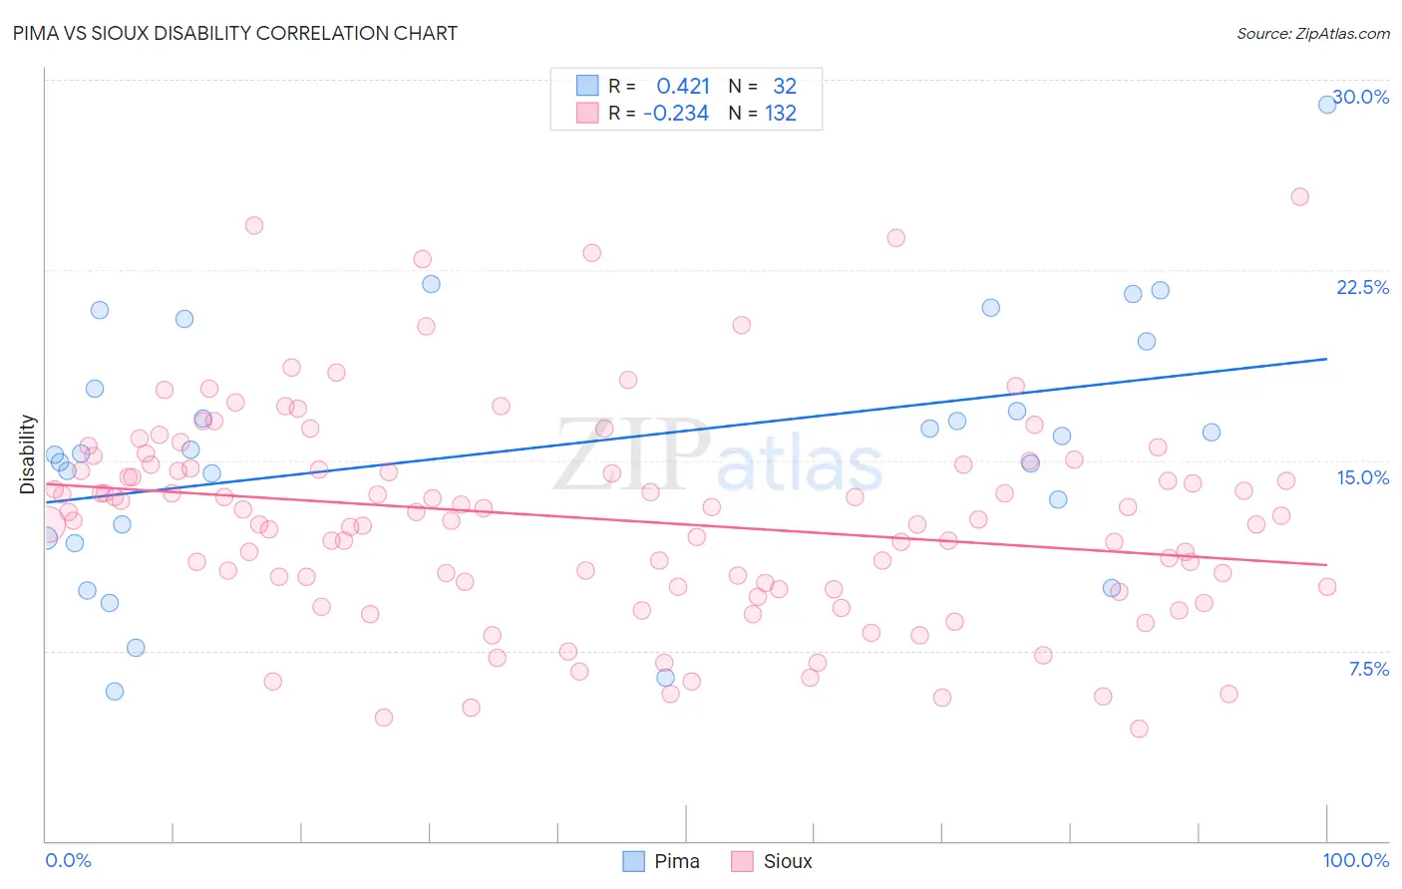Click the pink swatch next to R = -0.234
Screen dimensions: 1402x889
587,113
